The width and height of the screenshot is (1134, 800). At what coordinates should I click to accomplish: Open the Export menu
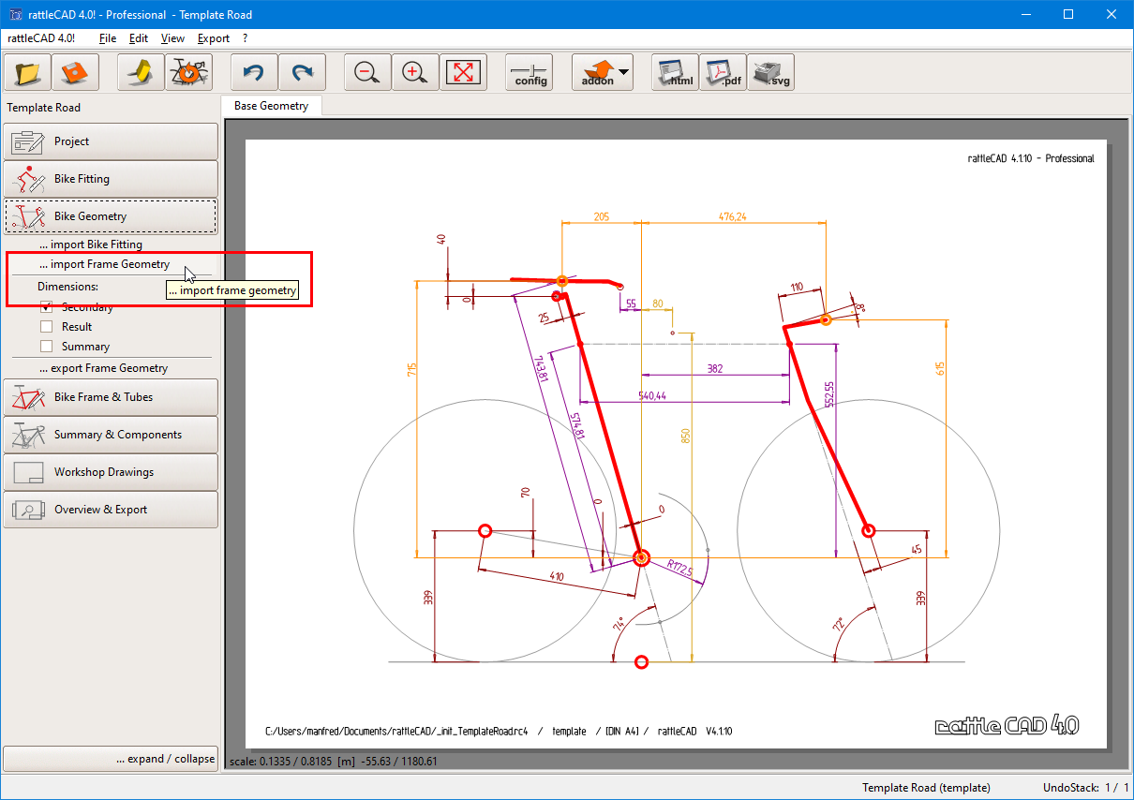pyautogui.click(x=214, y=38)
